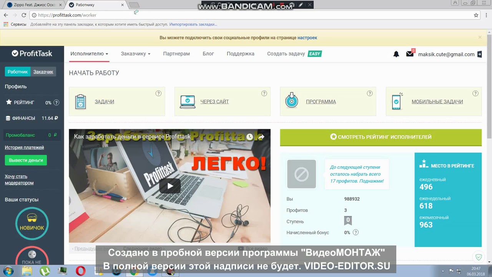Click the настроек link in yellow banner

(x=307, y=38)
